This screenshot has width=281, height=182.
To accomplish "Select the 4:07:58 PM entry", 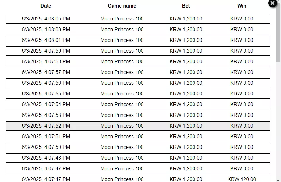I will point(138,62).
